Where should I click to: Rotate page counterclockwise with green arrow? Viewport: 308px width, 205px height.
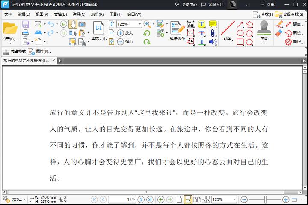147,33
